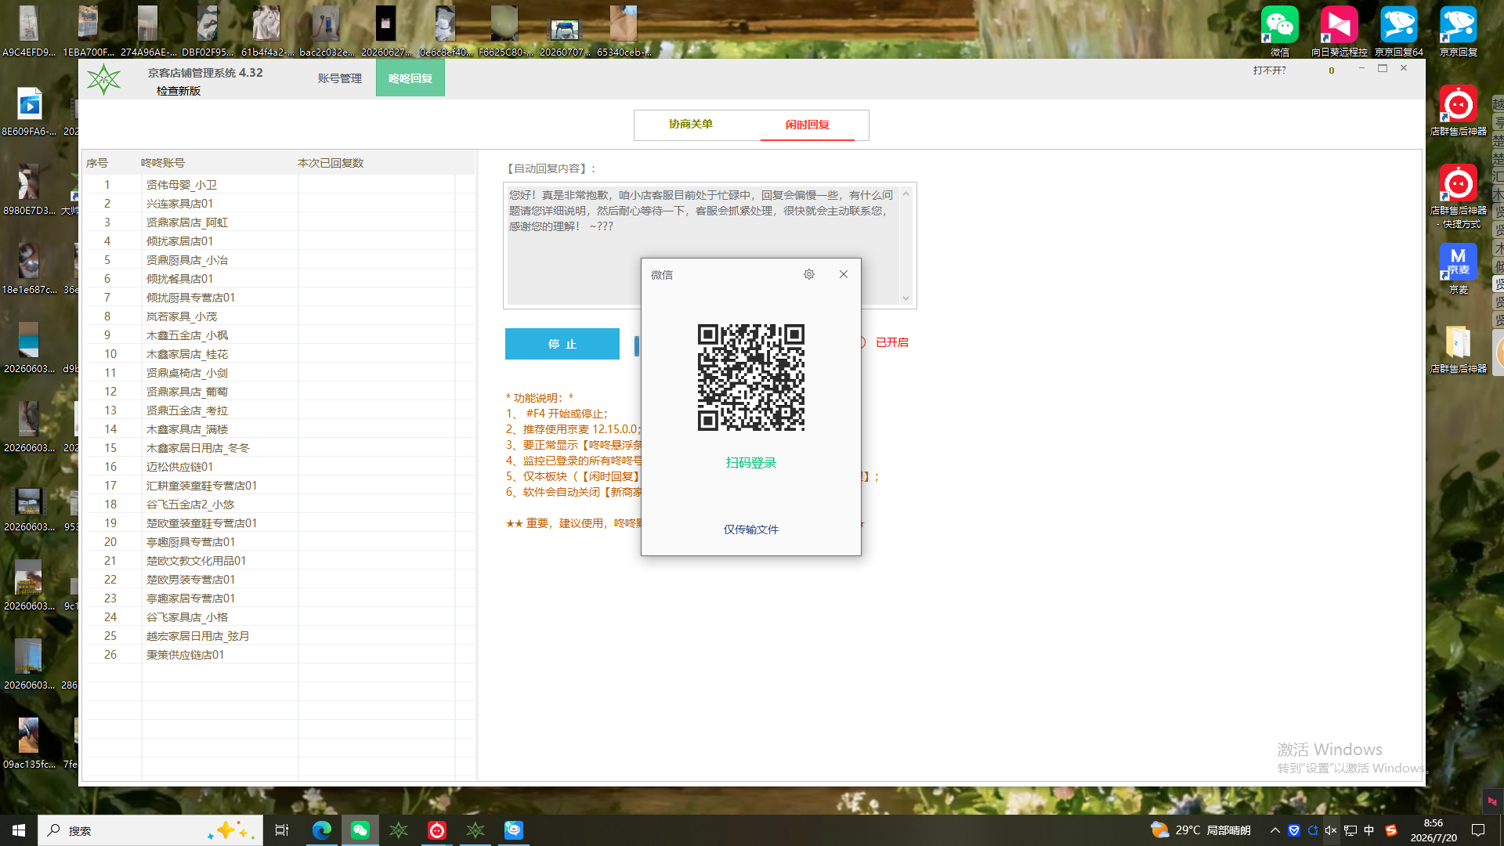
Task: Select the account row 贤伟母婴_小卫
Action: click(x=280, y=185)
